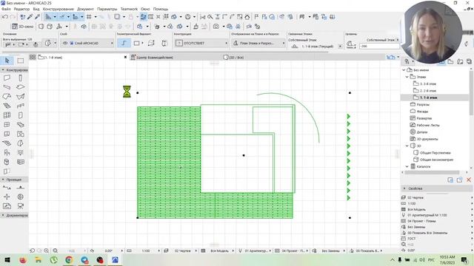The width and height of the screenshot is (474, 266).
Task: Toggle the grid snap icon
Action: (x=89, y=17)
